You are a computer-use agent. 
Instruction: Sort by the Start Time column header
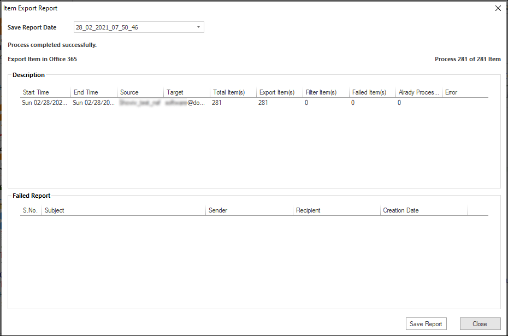(x=45, y=92)
